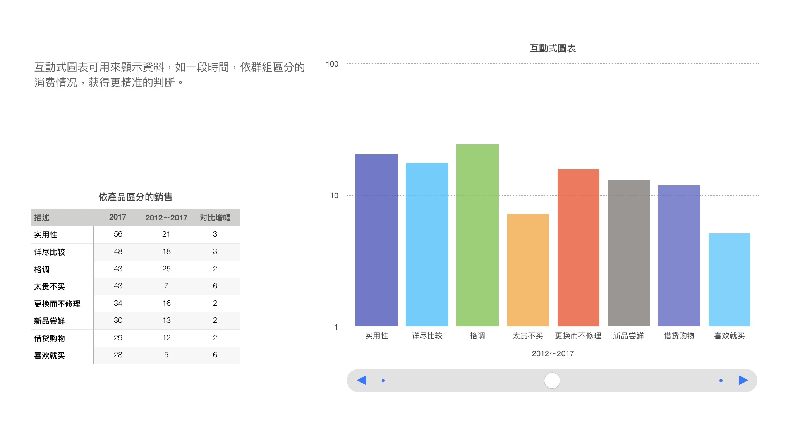The height and width of the screenshot is (446, 793).
Task: Select the 详尽比较 light blue bar
Action: click(x=427, y=245)
